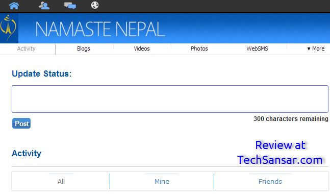Click the NAMASTE NEPAL banner title
330x194 pixels.
pos(100,29)
